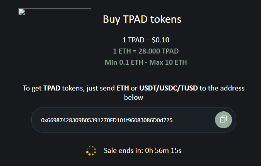The image size is (261, 166).
Task: Click the yellow loading spinner icon
Action: point(91,151)
